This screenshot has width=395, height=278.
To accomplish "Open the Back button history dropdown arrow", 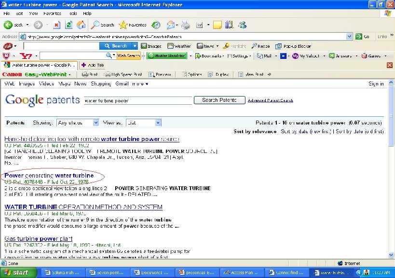I will tap(27, 25).
